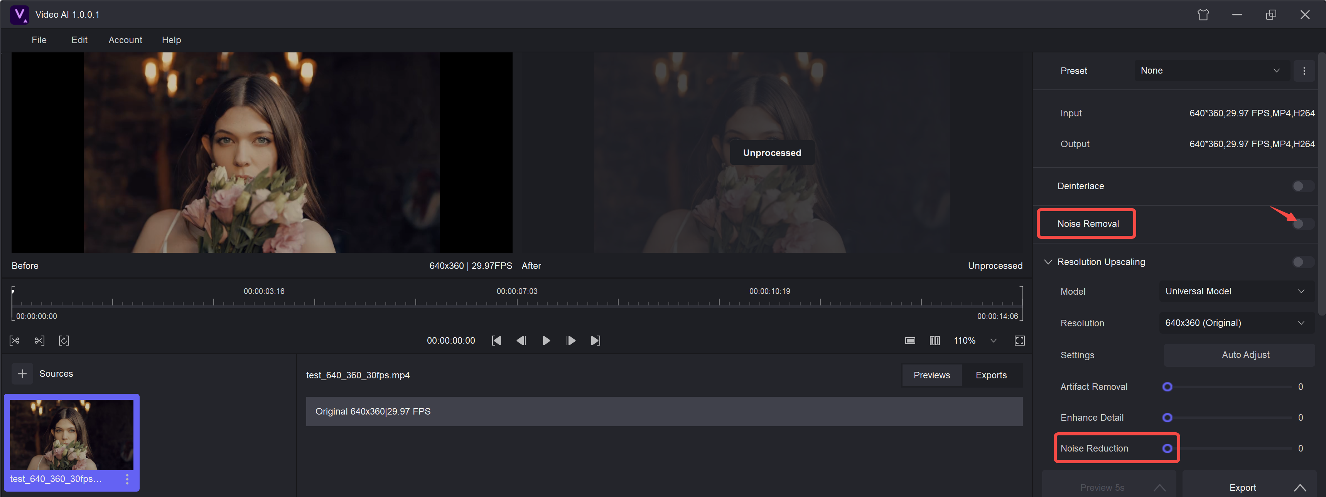Open the Resolution dropdown 640x360 (Original)
The height and width of the screenshot is (497, 1326).
1237,323
